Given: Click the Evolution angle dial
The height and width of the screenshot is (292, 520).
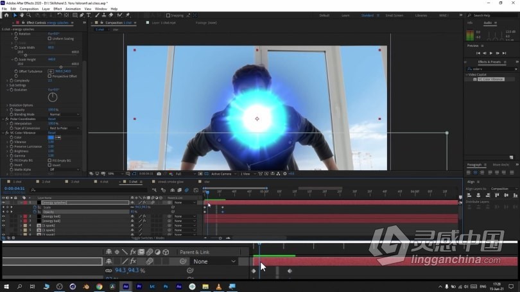Looking at the screenshot, I should (x=53, y=97).
